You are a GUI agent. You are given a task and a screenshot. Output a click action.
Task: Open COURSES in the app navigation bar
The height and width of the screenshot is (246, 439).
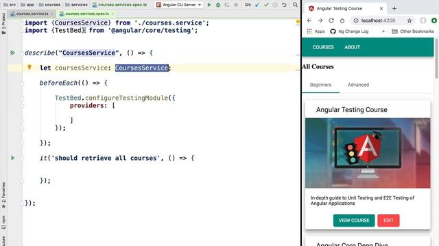click(x=323, y=47)
